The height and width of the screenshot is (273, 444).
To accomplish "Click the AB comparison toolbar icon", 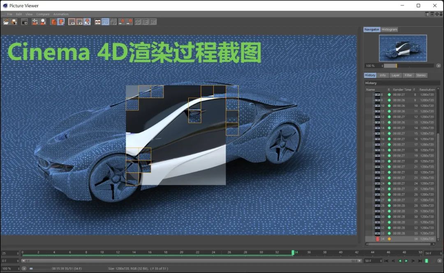I will [98, 22].
